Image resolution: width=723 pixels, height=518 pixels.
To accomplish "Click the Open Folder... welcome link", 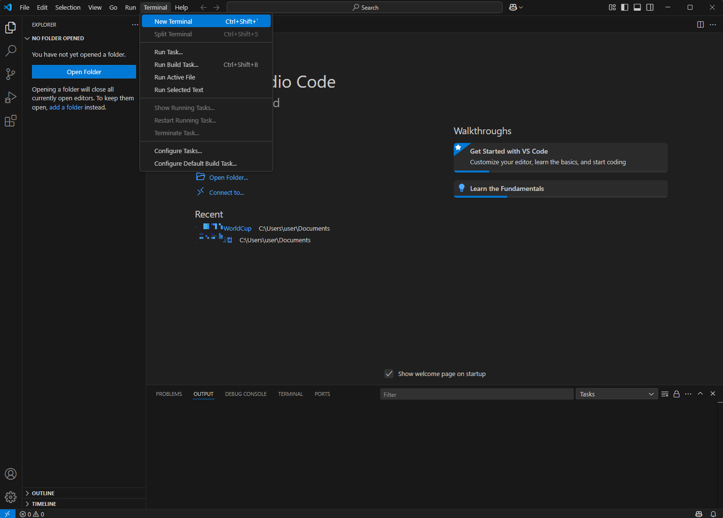I will pos(228,177).
